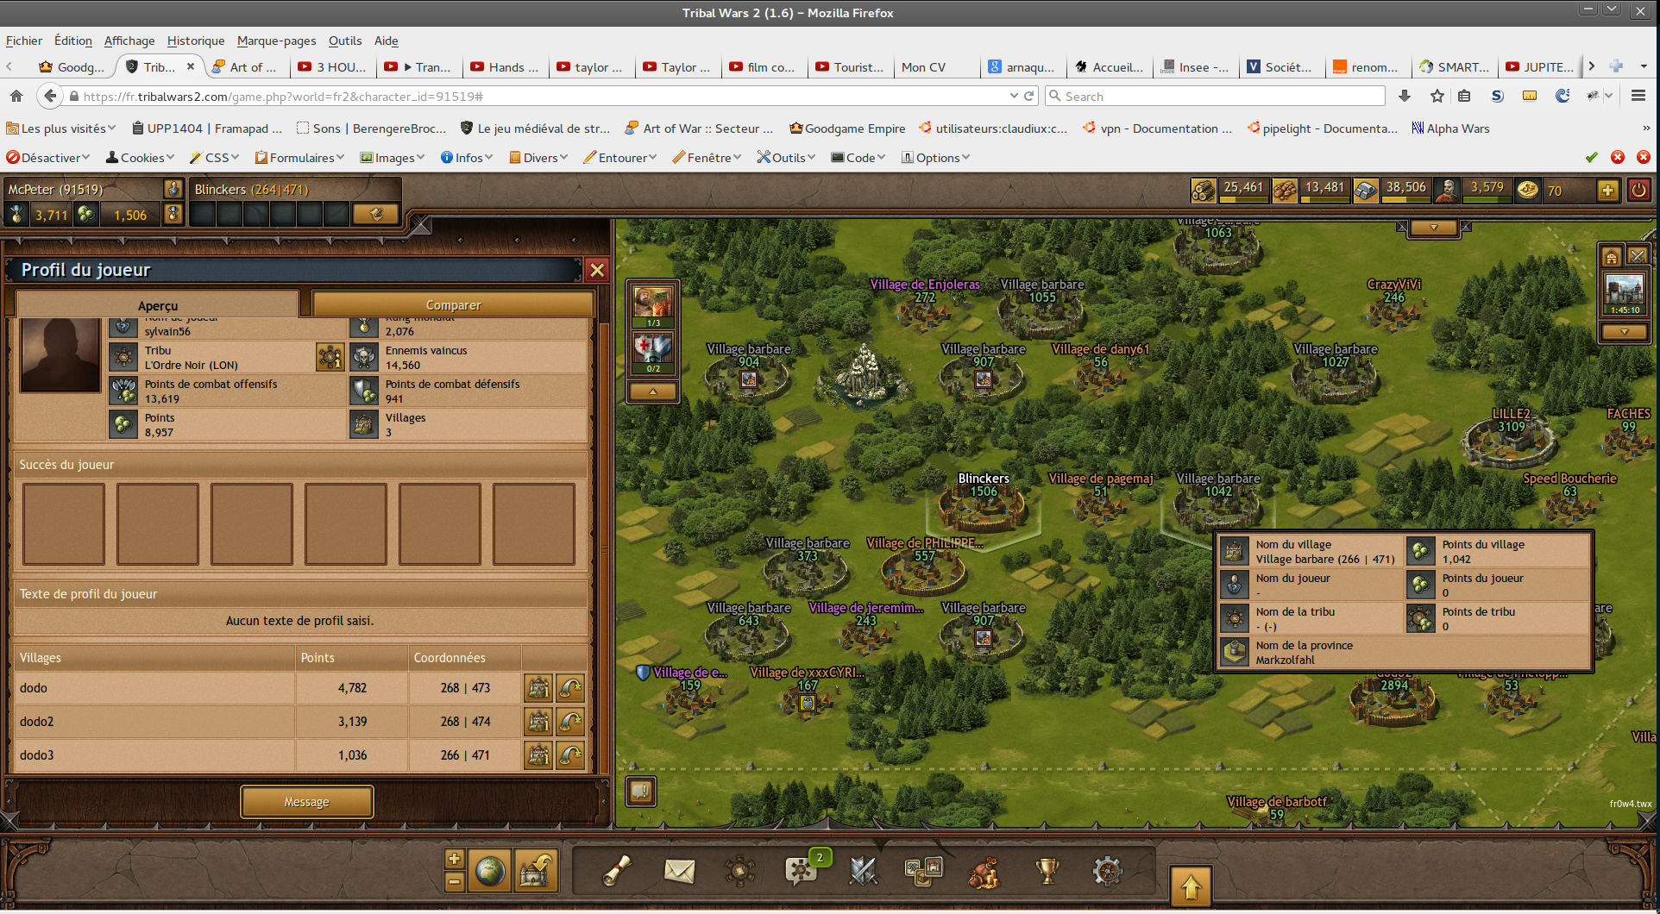Screen dimensions: 1660x914
Task: Click the minimap toggle button on the map
Action: [641, 791]
